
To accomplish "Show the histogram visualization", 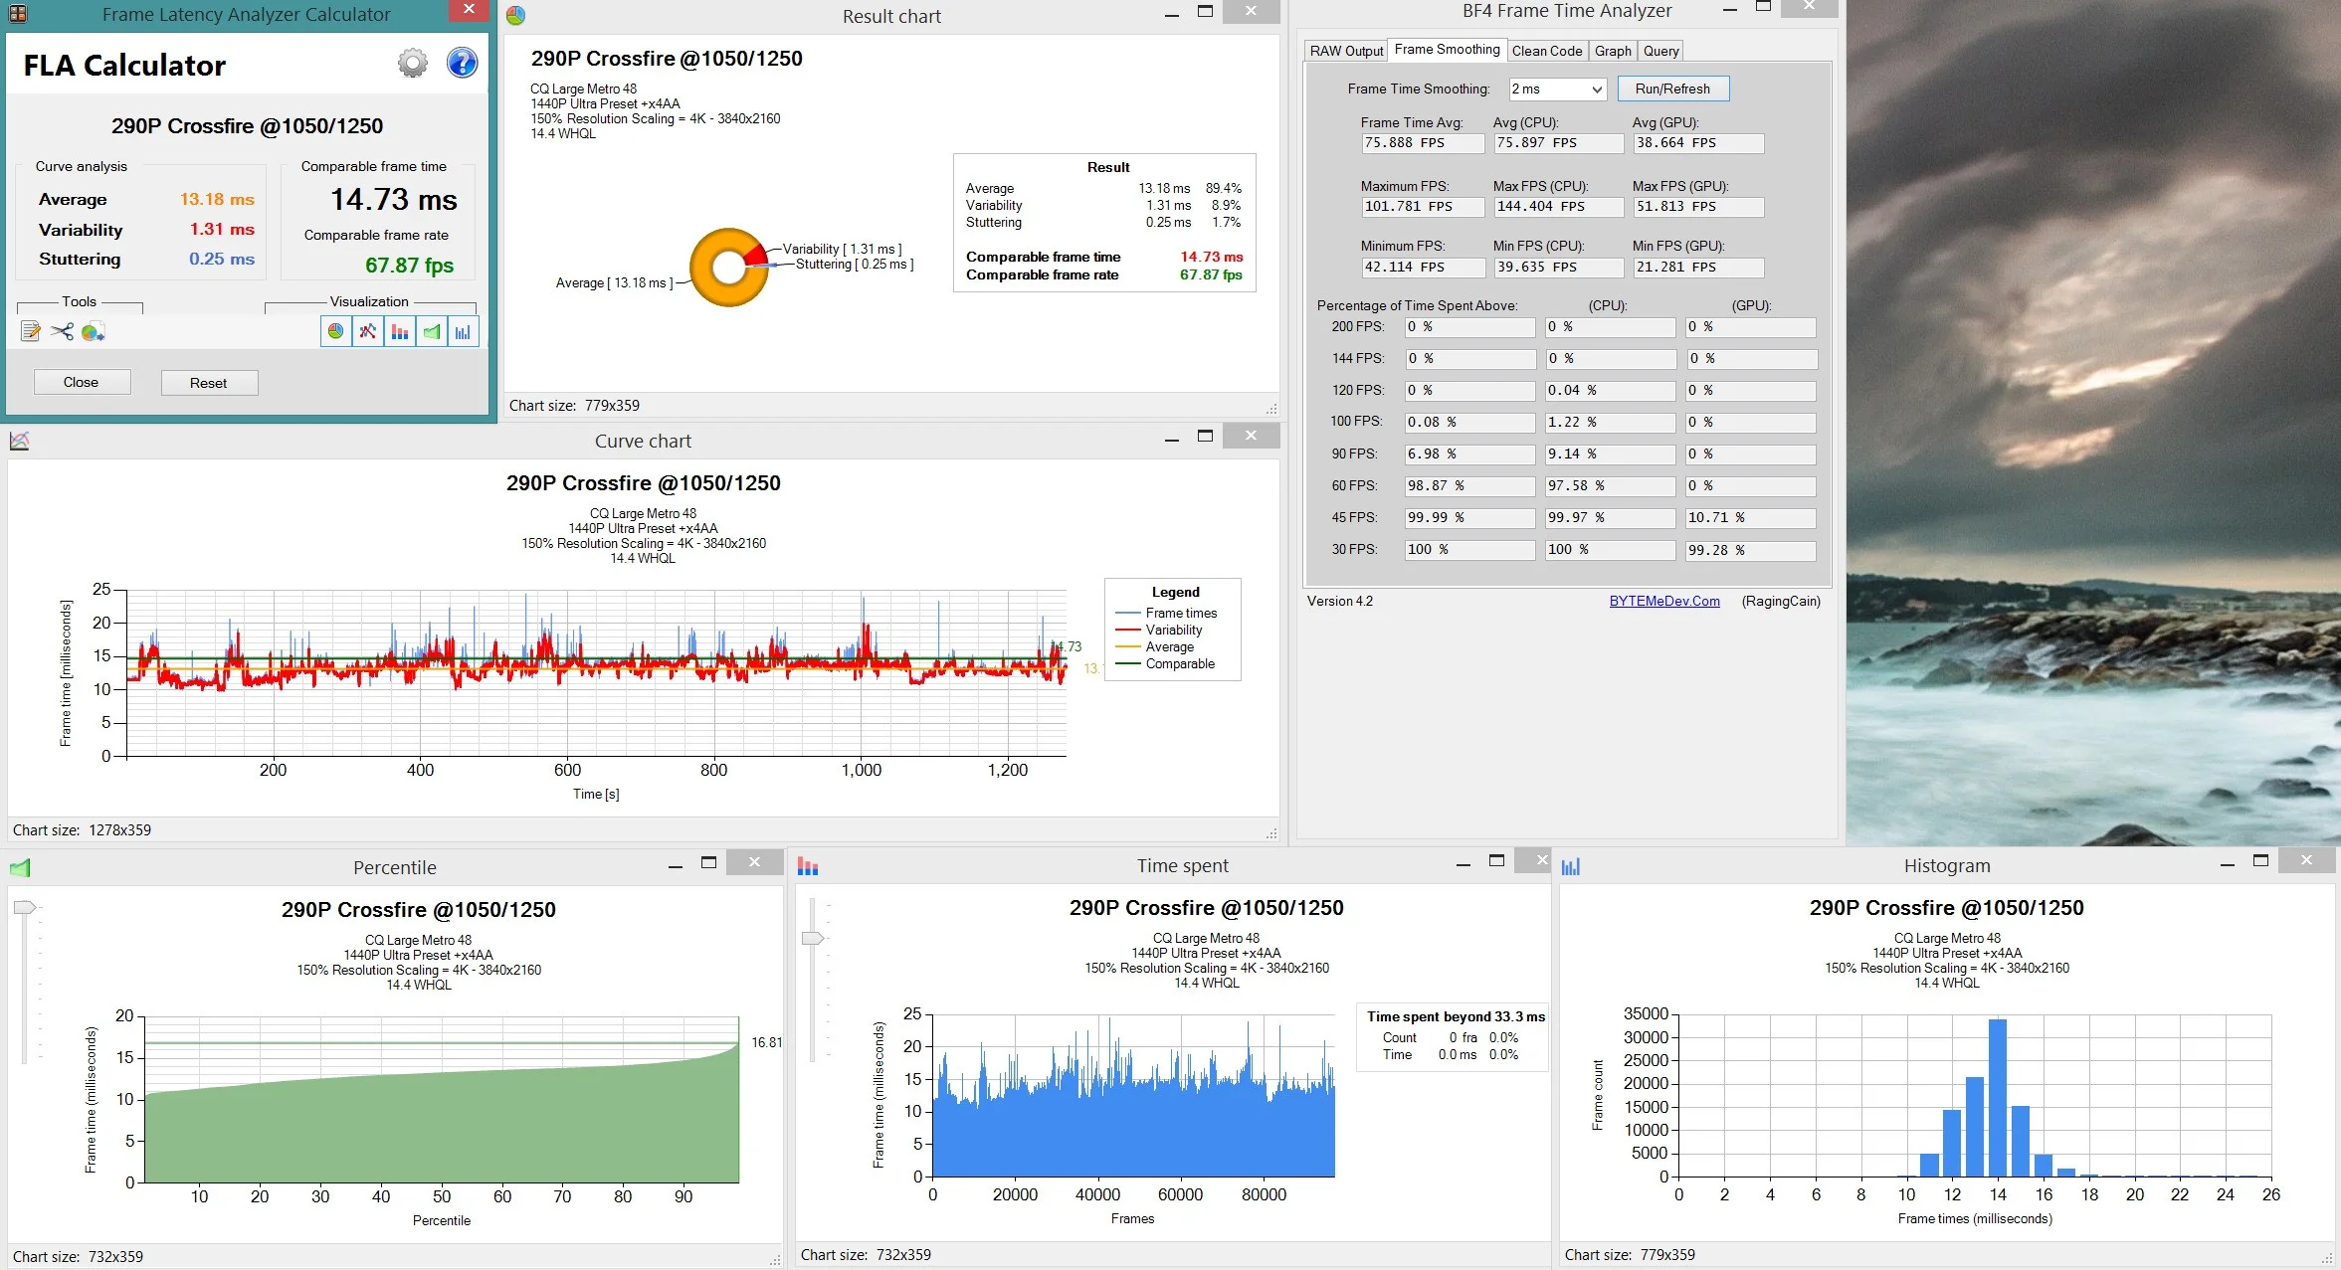I will 464,331.
